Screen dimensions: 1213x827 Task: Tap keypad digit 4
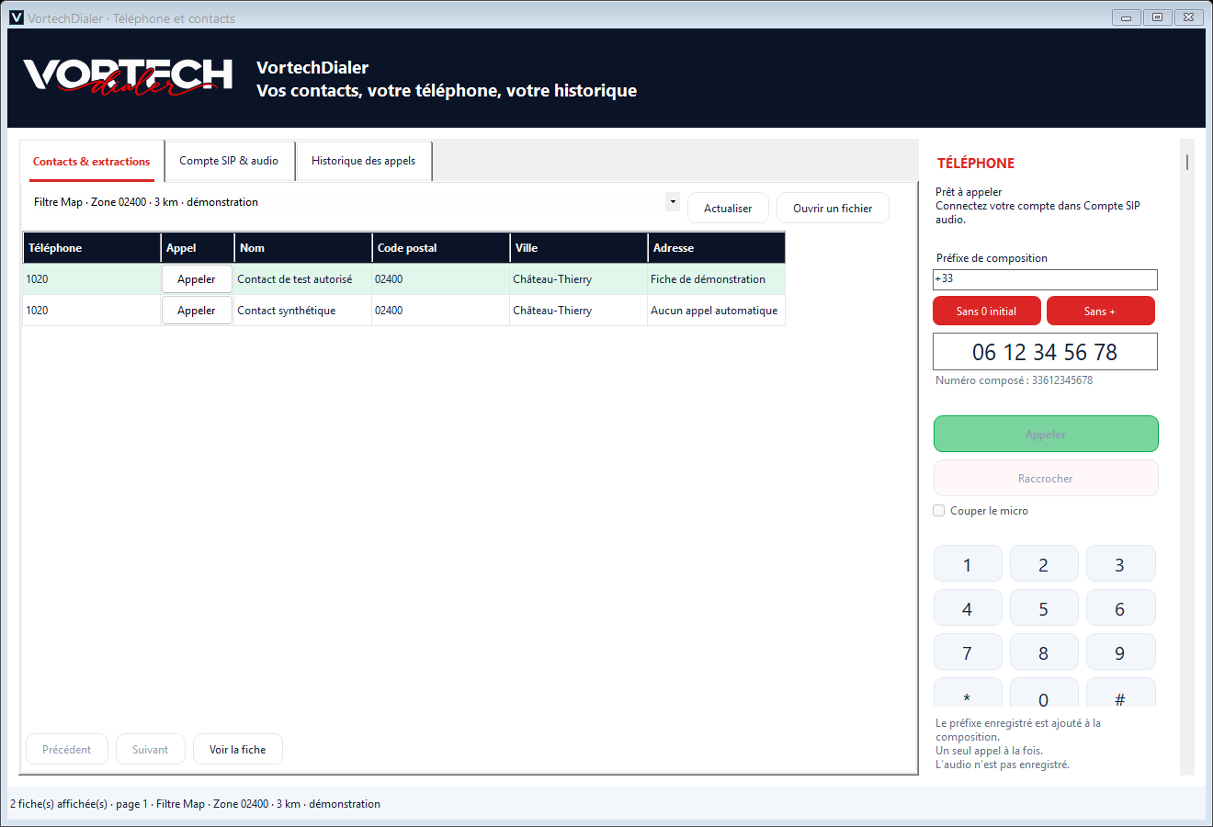(968, 609)
